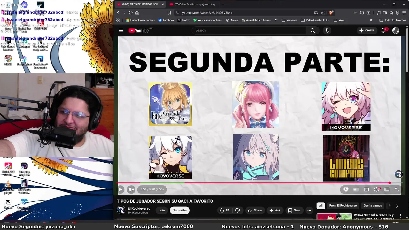This screenshot has width=409, height=230.
Task: Open the Animu bookmark
Action: point(232,20)
